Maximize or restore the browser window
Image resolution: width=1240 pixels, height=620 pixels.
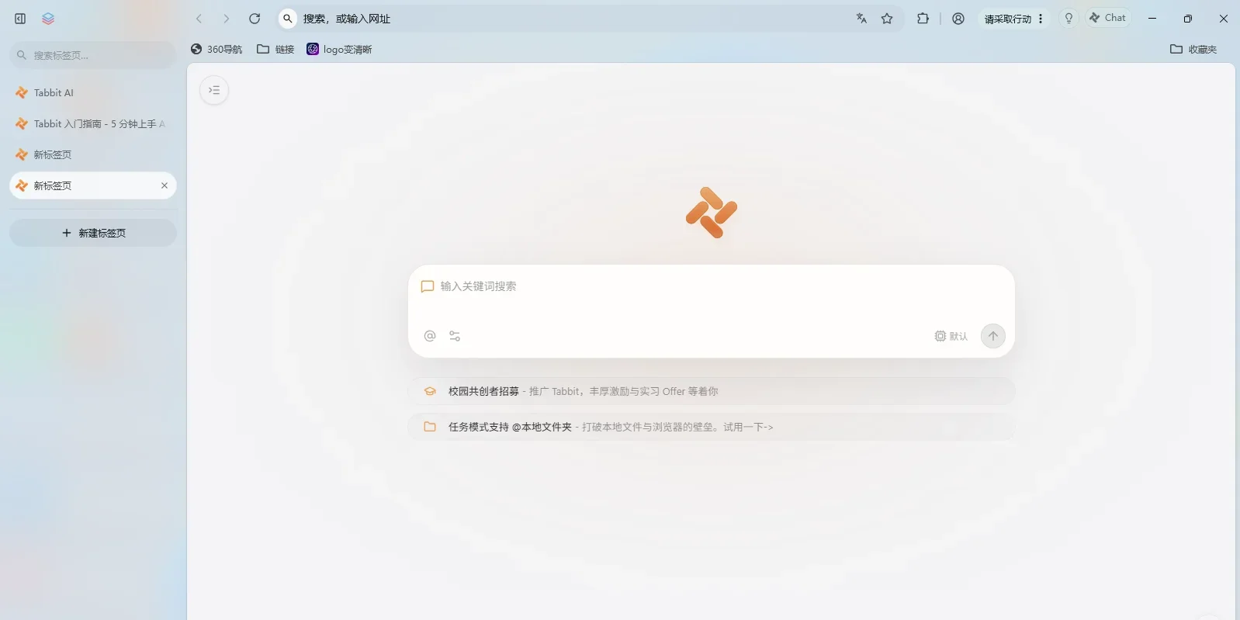[1187, 19]
